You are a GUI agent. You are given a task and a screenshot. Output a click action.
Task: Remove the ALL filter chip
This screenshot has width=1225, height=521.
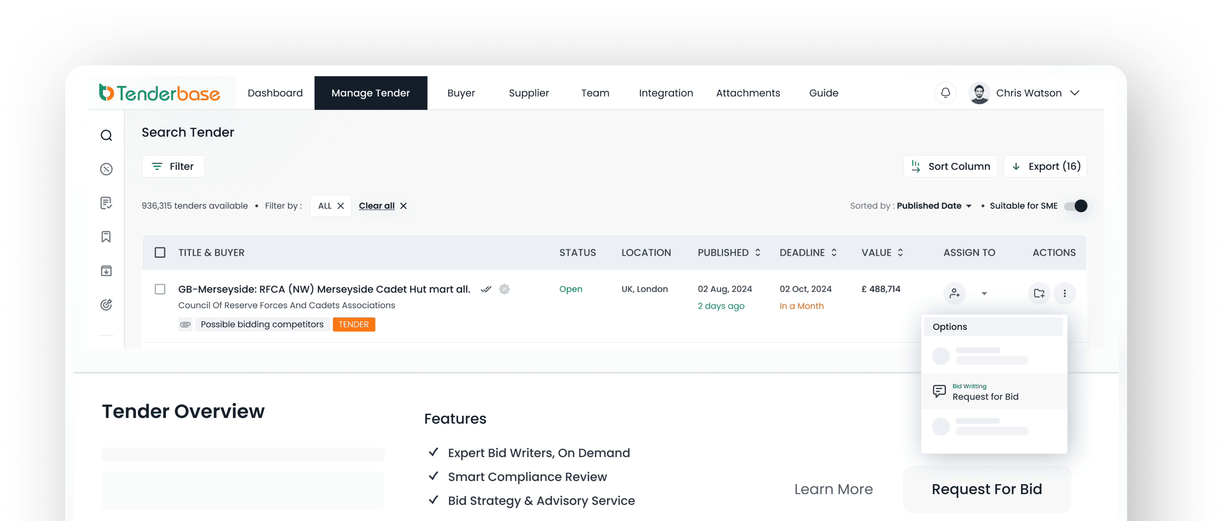click(x=340, y=206)
